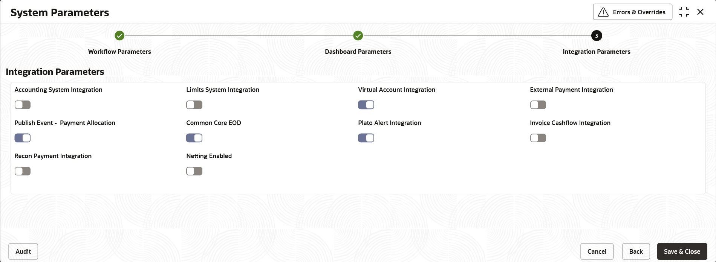Turn on Limits System Integration switch

(x=194, y=105)
